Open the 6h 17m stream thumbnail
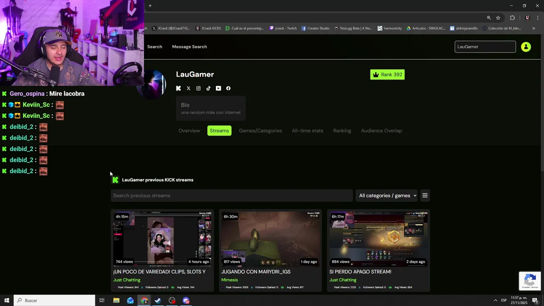Image resolution: width=544 pixels, height=306 pixels. pyautogui.click(x=378, y=239)
